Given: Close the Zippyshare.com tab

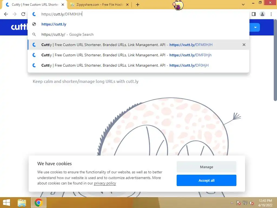Looking at the screenshot, I should tap(127, 5).
